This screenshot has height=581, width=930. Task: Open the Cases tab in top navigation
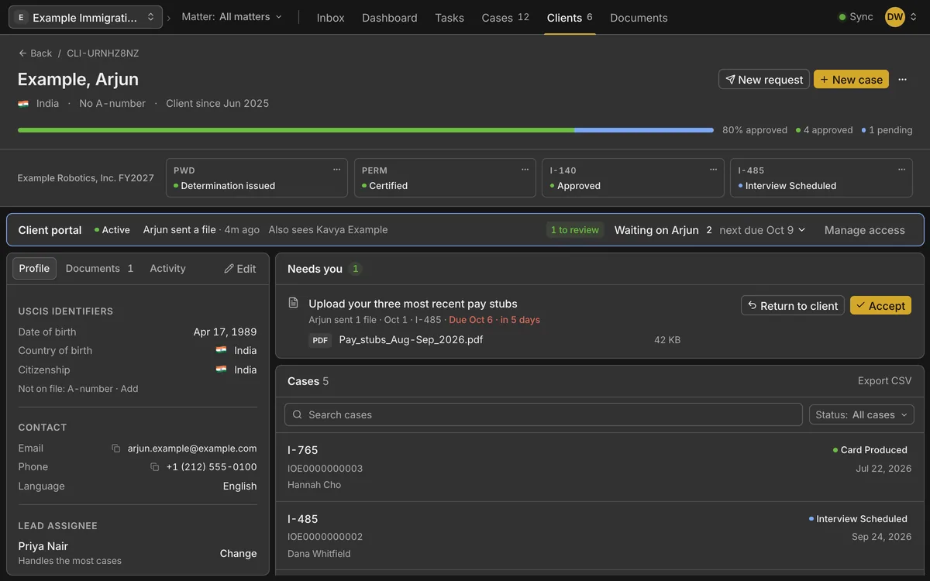click(505, 18)
